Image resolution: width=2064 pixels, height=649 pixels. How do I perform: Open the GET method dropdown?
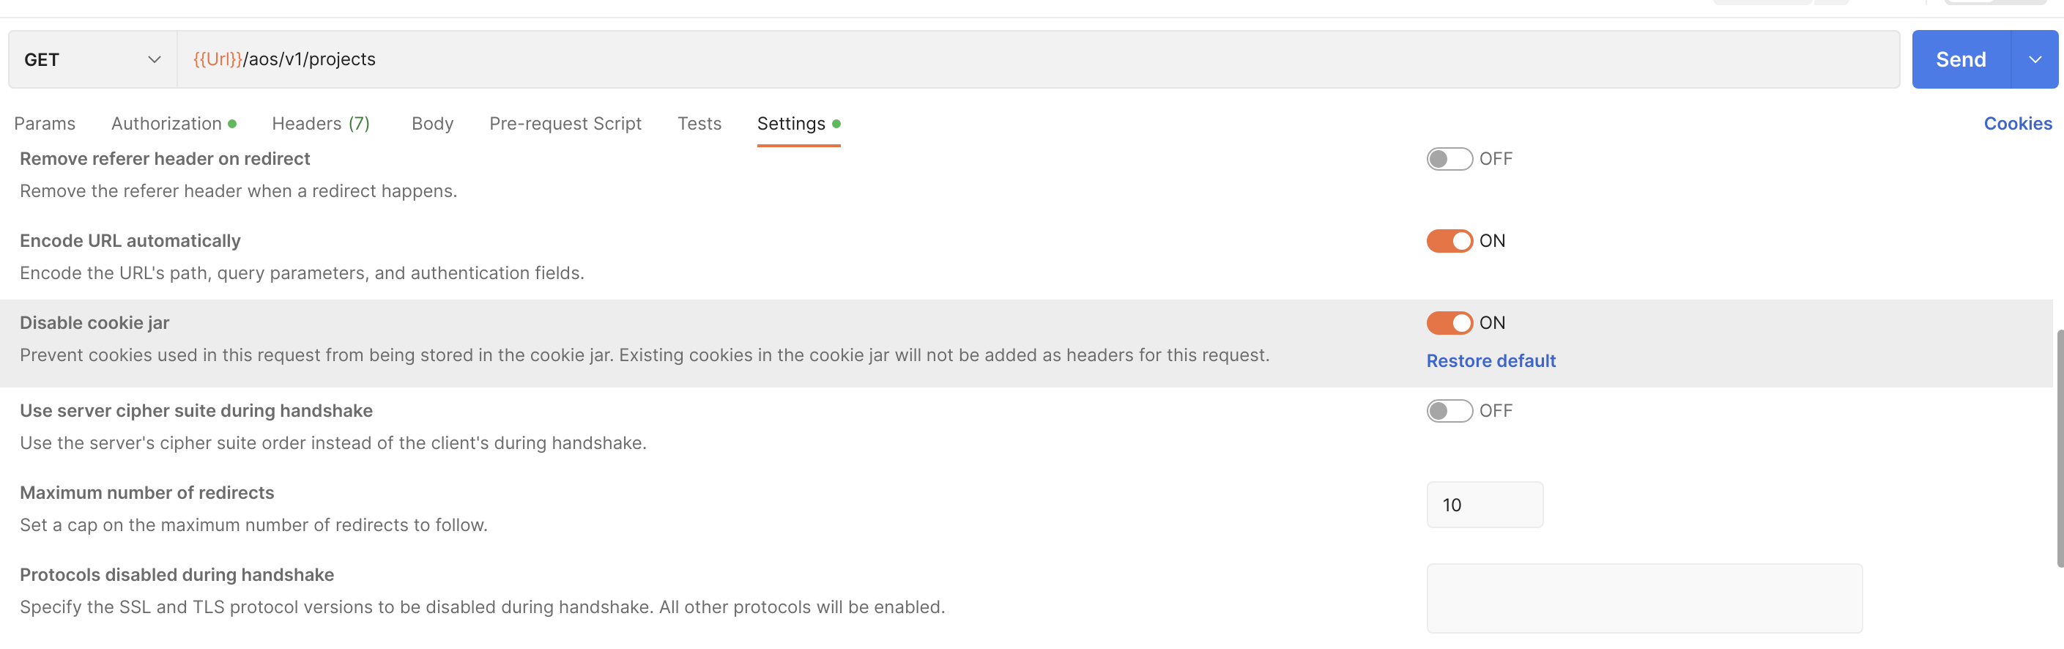[92, 59]
